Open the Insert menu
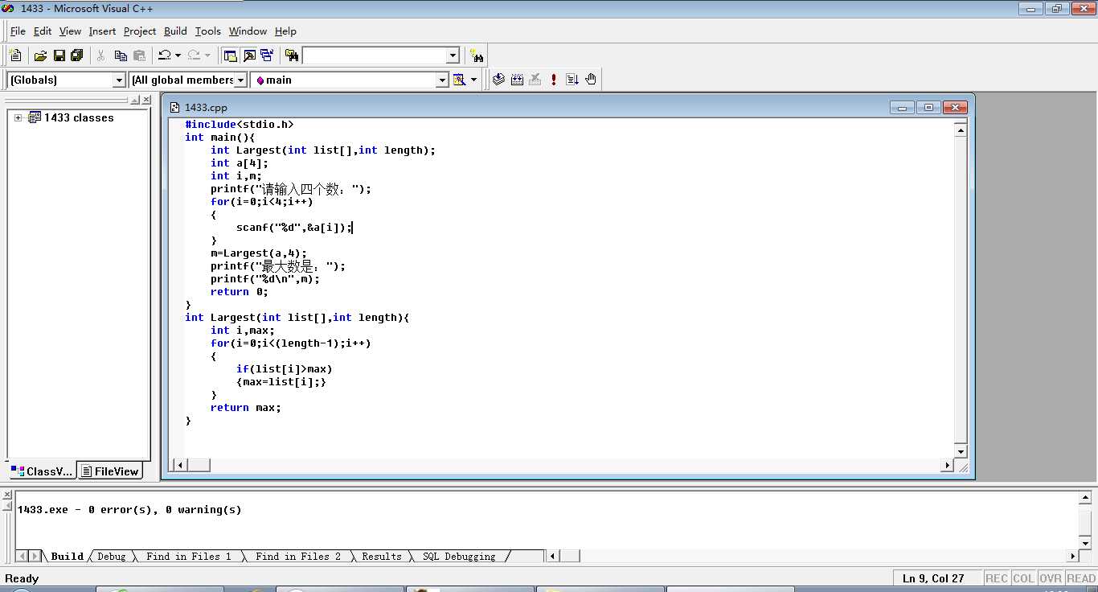Image resolution: width=1098 pixels, height=592 pixels. pos(102,31)
